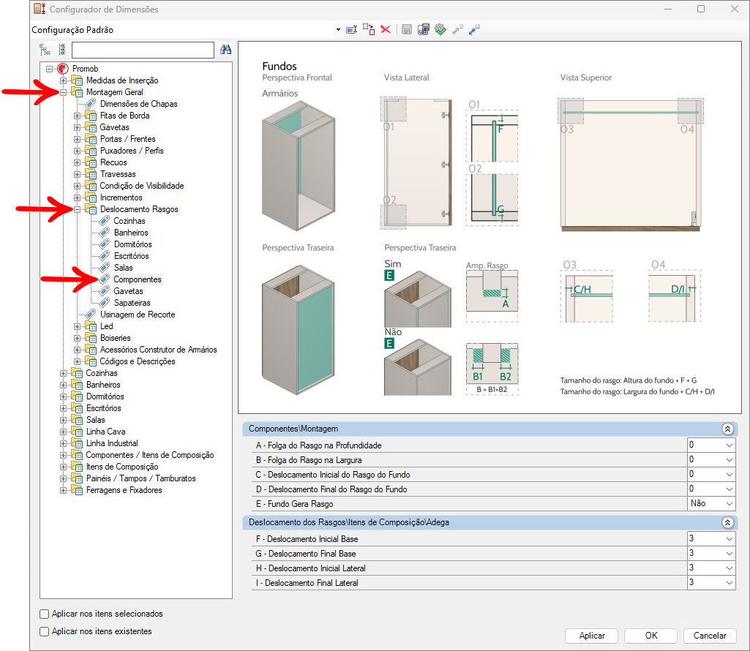
Task: Click the red X delete configuration icon
Action: pos(386,30)
